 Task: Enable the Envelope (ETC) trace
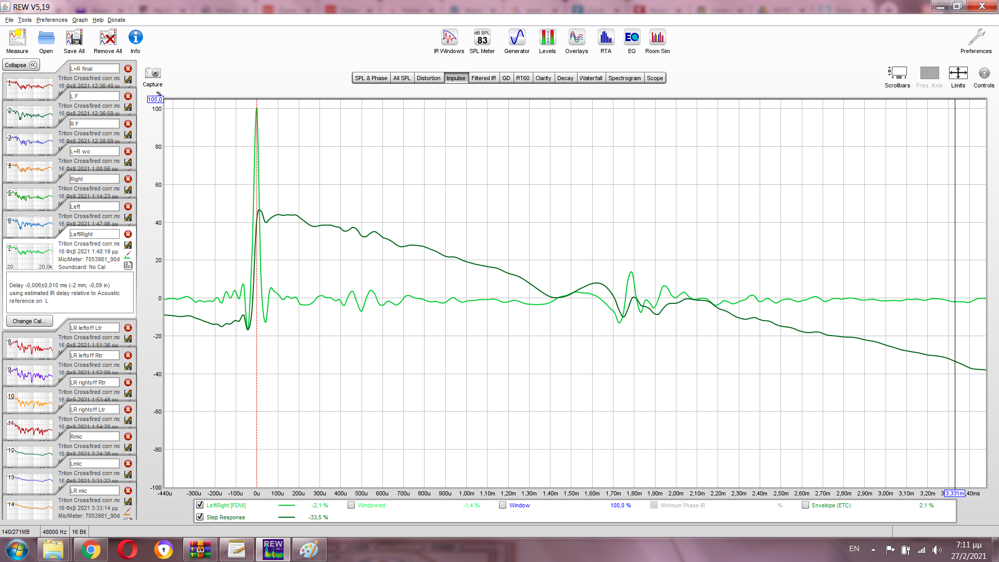tap(805, 505)
